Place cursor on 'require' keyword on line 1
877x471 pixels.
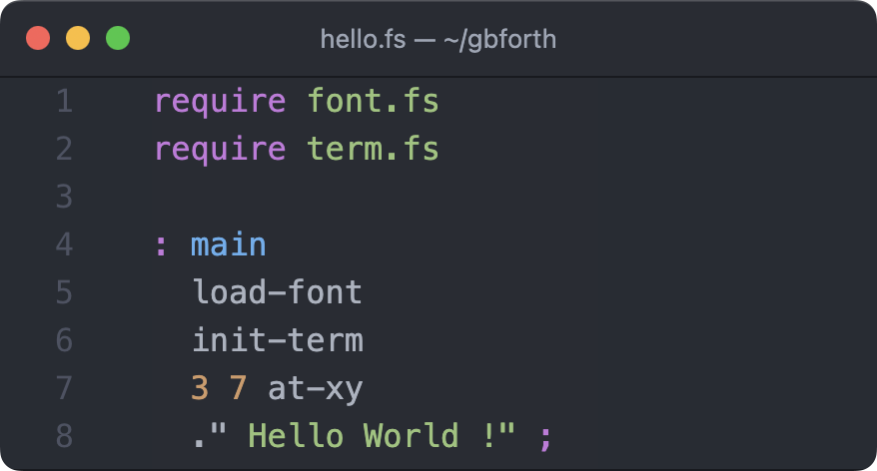(x=220, y=102)
